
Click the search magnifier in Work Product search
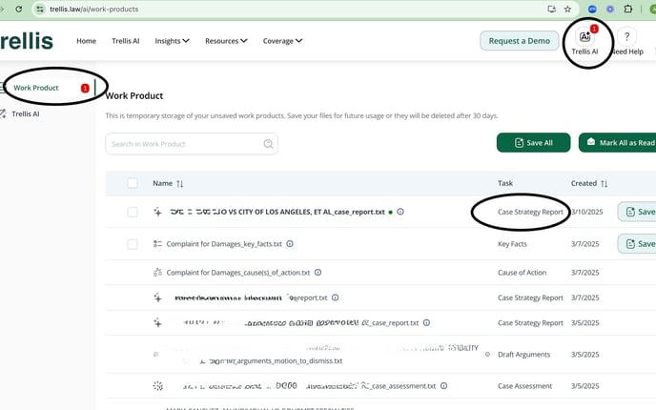pos(268,144)
